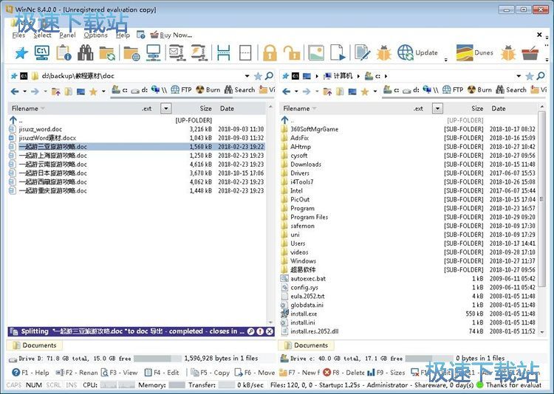Screen dimensions: 554x394
Task: Open left panel address path dropdown
Action: [247, 76]
